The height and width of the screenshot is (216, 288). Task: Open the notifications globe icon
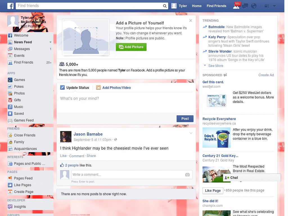click(x=254, y=6)
